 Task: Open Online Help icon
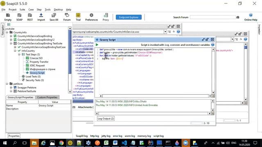[251, 17]
